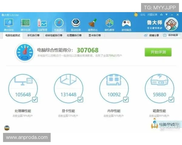The width and height of the screenshot is (182, 145).
Task: Toggle the 处理器性能 checkbox
Action: pos(35,100)
